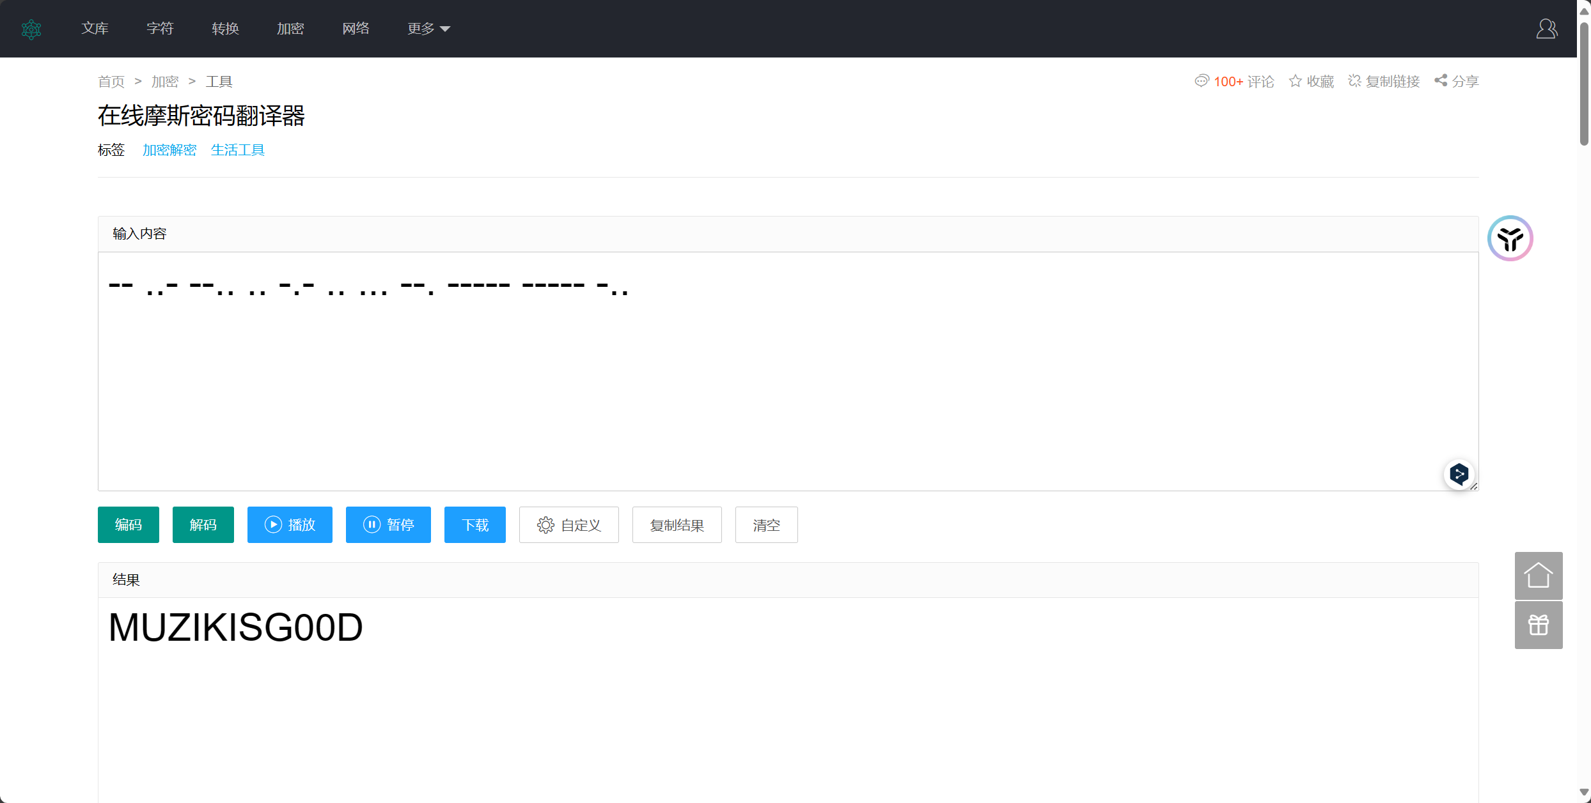Click the 分享 share icon
Image resolution: width=1591 pixels, height=803 pixels.
[x=1456, y=81]
